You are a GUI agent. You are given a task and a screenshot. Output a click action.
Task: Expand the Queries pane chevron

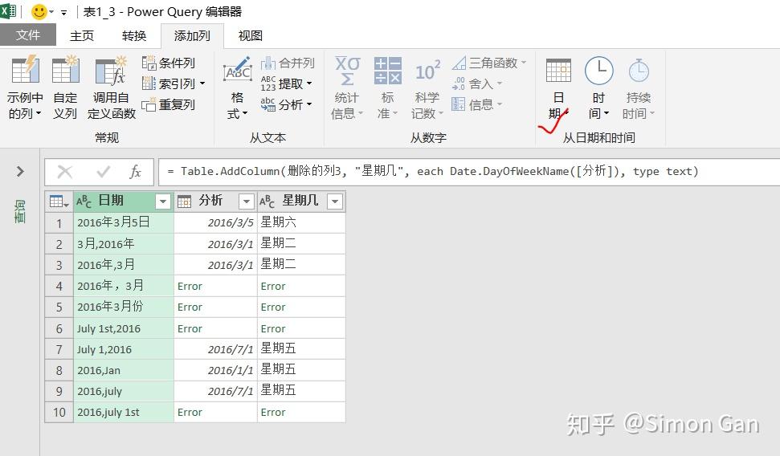[20, 172]
